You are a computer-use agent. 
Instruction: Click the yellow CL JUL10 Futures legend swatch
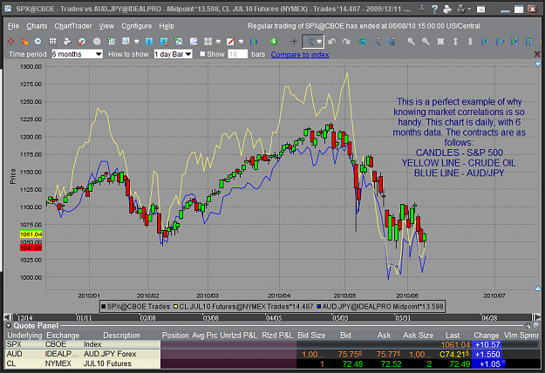coord(175,307)
